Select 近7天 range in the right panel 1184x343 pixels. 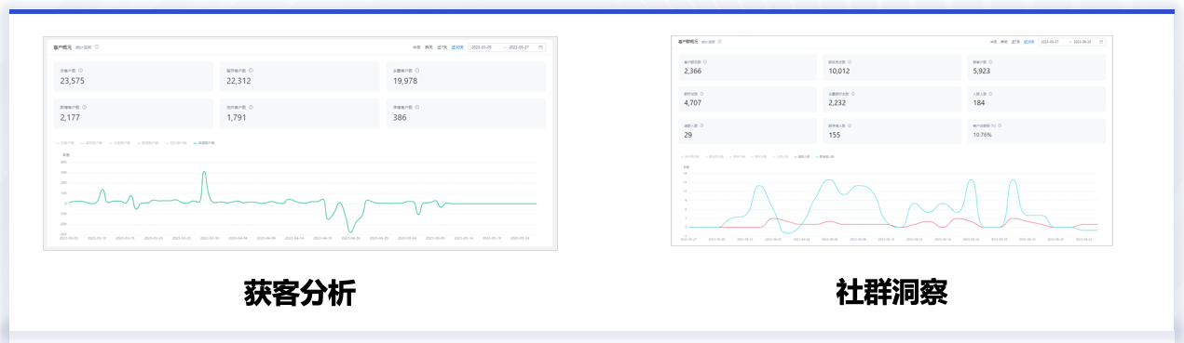pos(1014,42)
